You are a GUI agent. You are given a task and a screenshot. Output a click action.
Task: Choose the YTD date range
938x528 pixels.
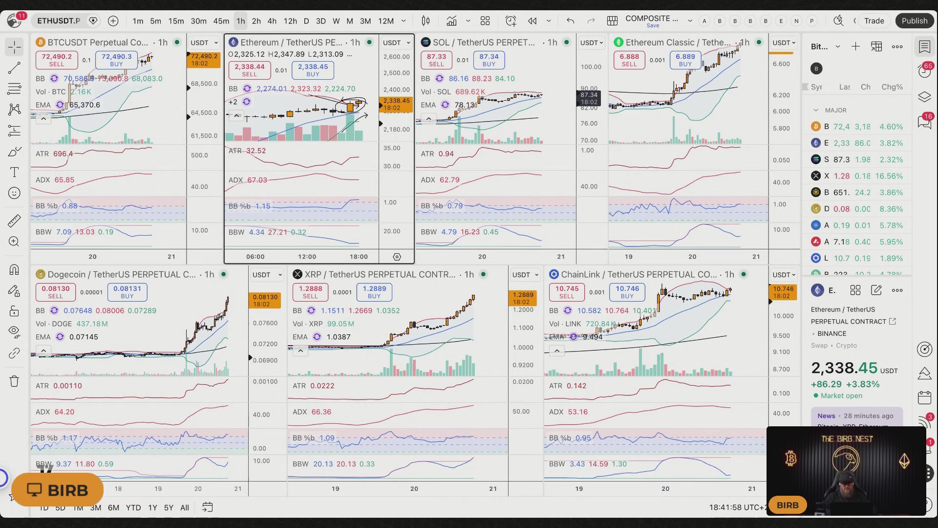pos(133,508)
